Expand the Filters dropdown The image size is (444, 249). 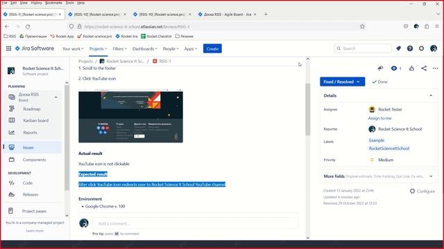pyautogui.click(x=119, y=49)
